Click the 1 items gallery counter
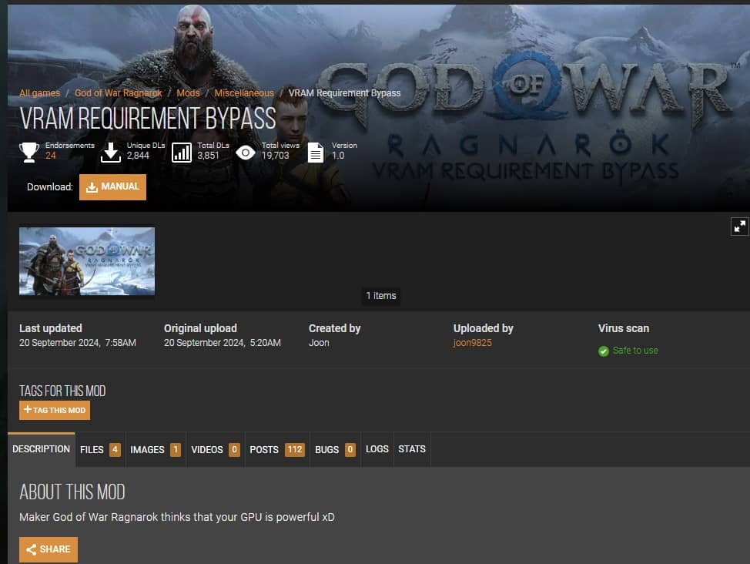The image size is (750, 564). click(381, 295)
